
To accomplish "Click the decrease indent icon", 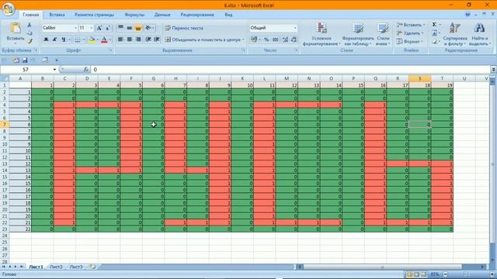I will pos(148,40).
